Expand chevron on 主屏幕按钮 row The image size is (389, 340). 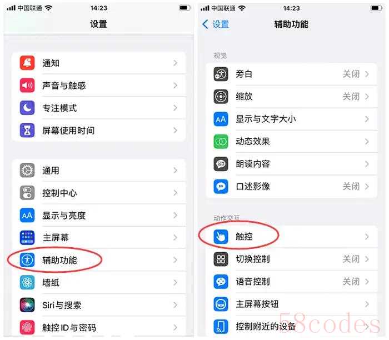pos(367,304)
